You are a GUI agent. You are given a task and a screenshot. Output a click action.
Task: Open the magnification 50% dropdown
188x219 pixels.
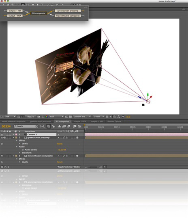click(10, 117)
